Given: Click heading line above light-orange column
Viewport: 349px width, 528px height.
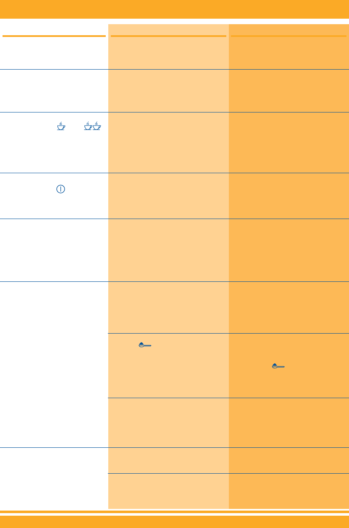Looking at the screenshot, I should click(x=168, y=36).
